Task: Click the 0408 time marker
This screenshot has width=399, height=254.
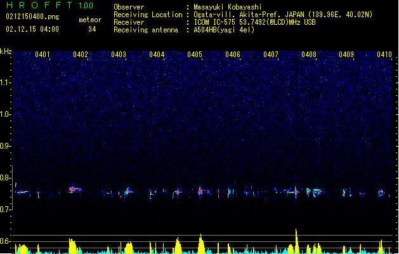Action: pyautogui.click(x=309, y=55)
